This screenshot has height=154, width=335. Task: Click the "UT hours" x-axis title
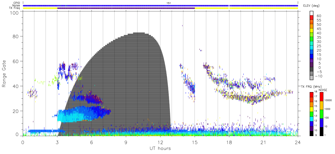160,149
